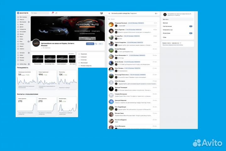Viewport: 226px width, 151px height.
Task: Open Мессенджер in the left sidebar
Action: [23, 22]
